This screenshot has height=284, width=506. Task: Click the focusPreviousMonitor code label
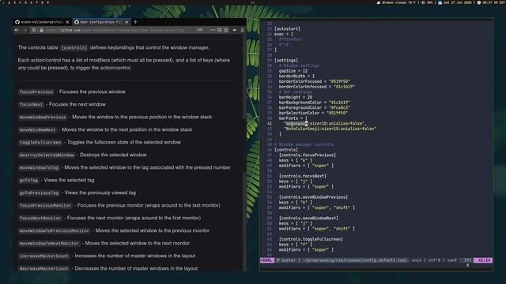coord(45,205)
